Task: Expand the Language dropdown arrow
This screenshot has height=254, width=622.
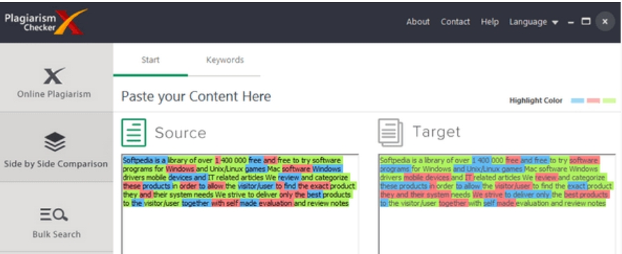Action: 555,22
